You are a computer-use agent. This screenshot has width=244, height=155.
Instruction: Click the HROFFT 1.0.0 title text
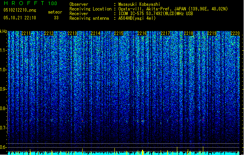pos(30,3)
